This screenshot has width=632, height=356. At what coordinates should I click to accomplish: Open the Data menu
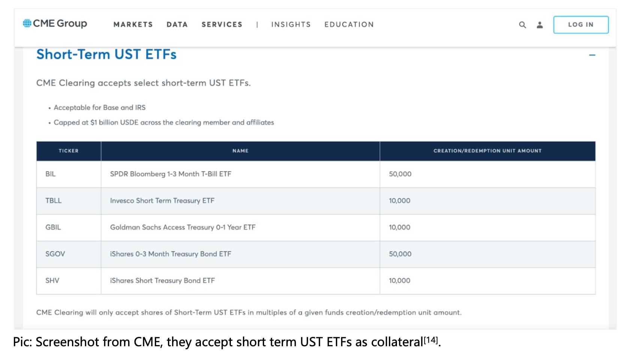tap(177, 24)
